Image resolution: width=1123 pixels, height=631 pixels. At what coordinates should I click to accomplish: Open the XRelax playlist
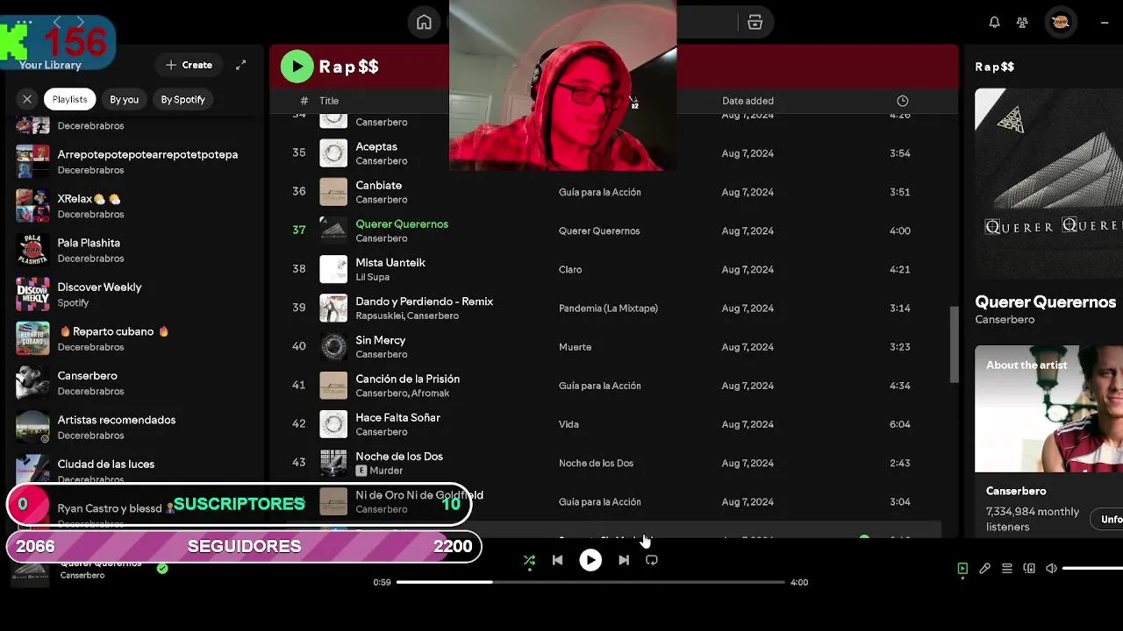136,206
